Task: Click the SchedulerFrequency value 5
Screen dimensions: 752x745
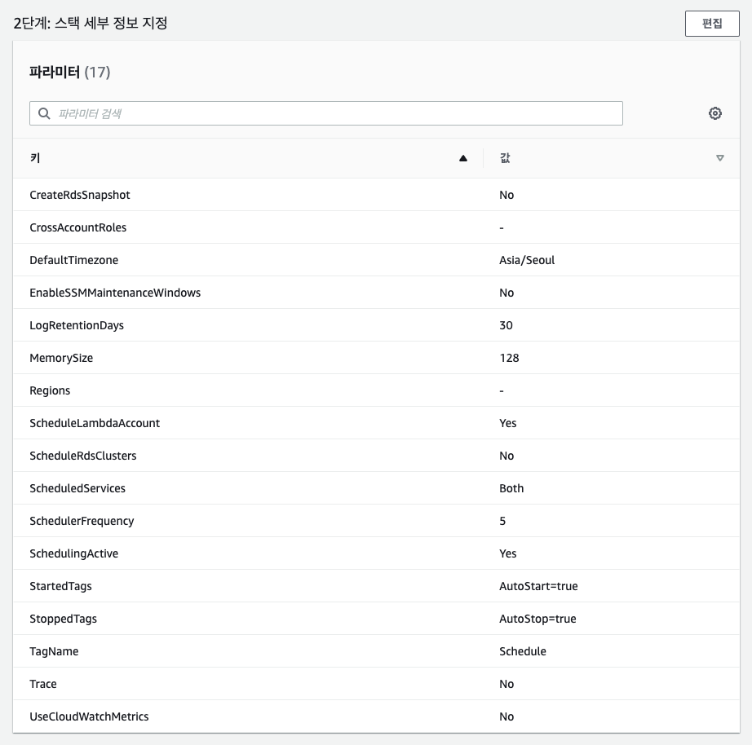Action: [502, 521]
